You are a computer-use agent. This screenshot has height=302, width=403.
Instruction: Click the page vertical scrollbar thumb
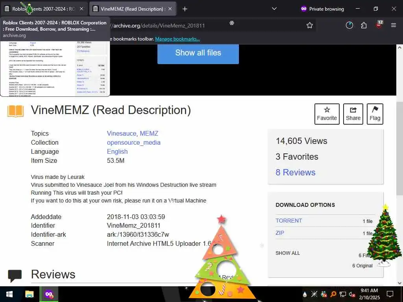click(400, 148)
